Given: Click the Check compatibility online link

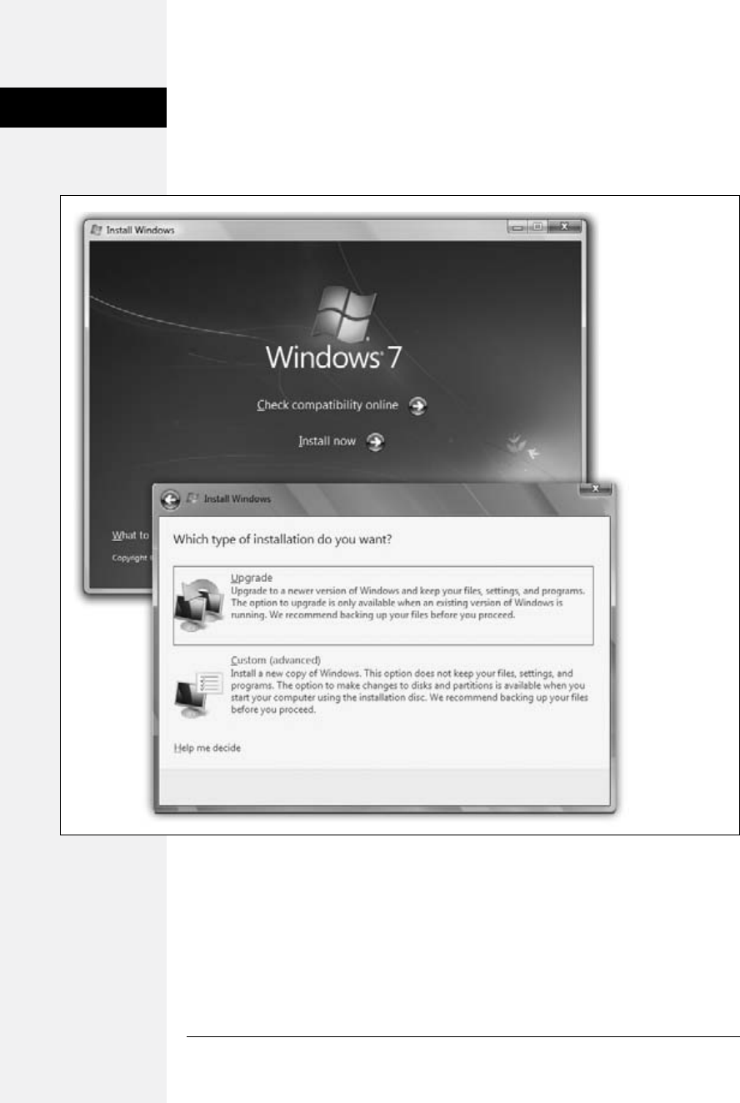Looking at the screenshot, I should coord(327,406).
